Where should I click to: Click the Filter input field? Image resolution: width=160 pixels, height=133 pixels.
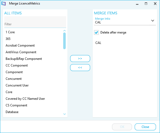click(x=35, y=22)
